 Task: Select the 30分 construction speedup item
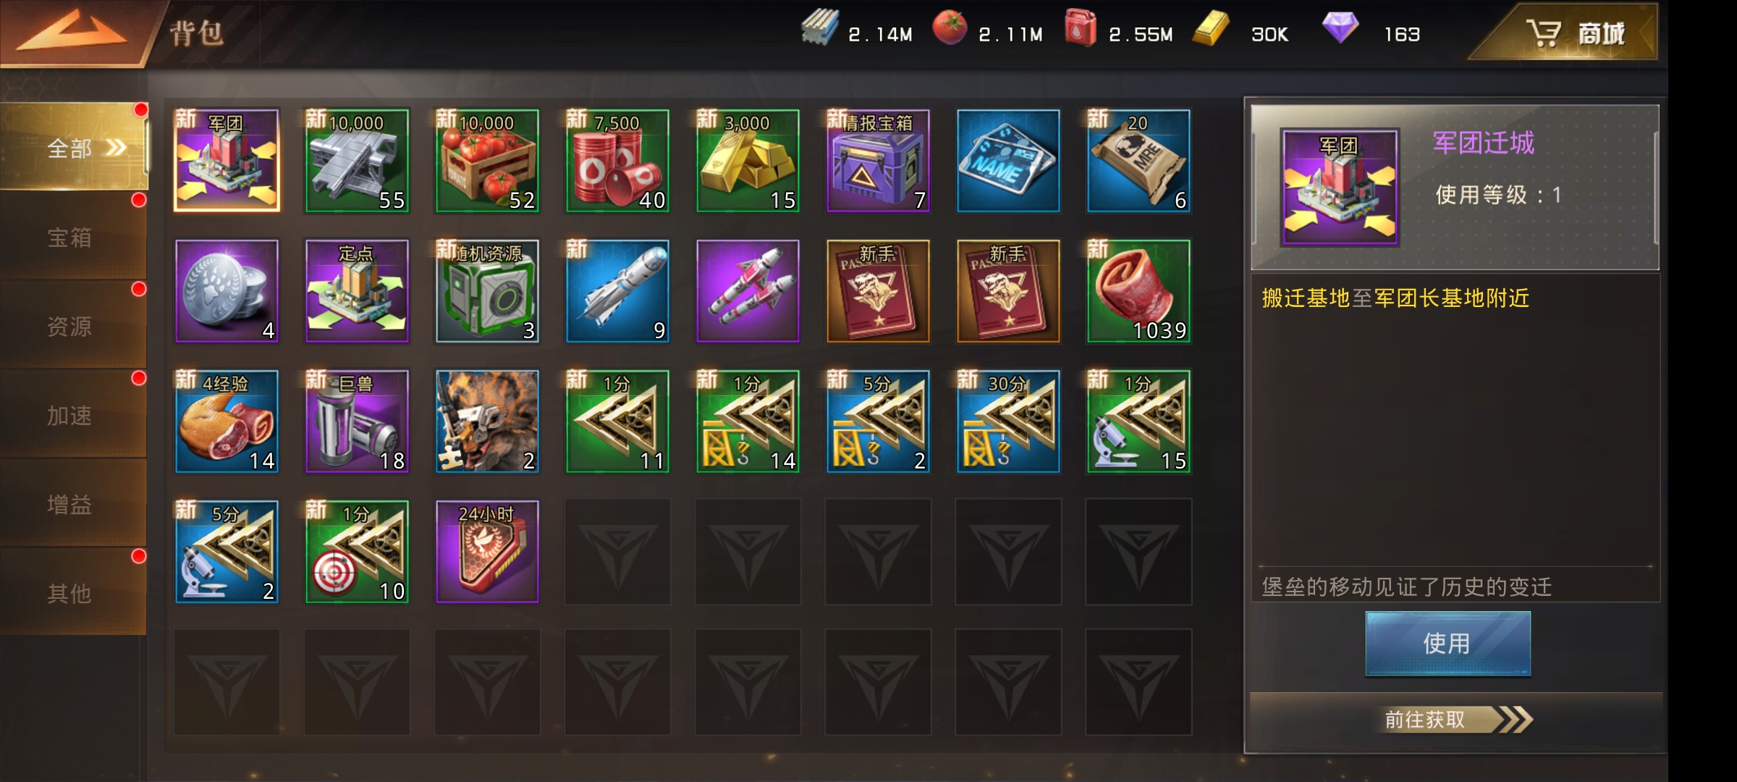point(1008,421)
